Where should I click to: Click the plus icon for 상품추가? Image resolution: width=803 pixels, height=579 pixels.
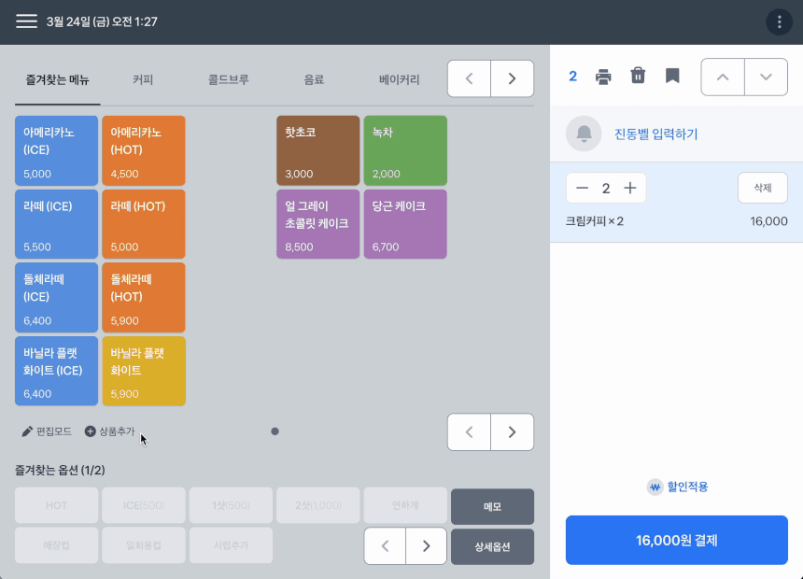point(90,431)
